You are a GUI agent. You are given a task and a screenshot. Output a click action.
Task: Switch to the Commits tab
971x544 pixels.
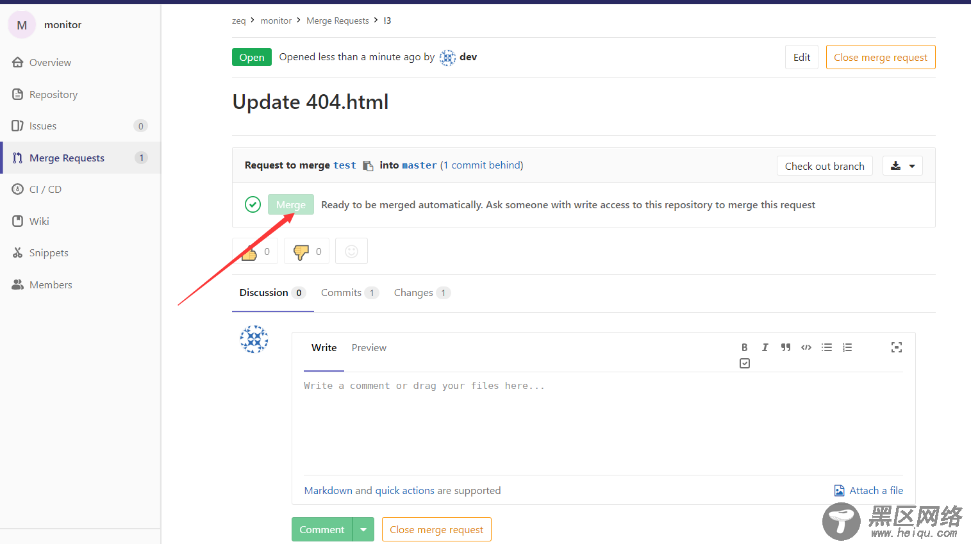tap(349, 293)
